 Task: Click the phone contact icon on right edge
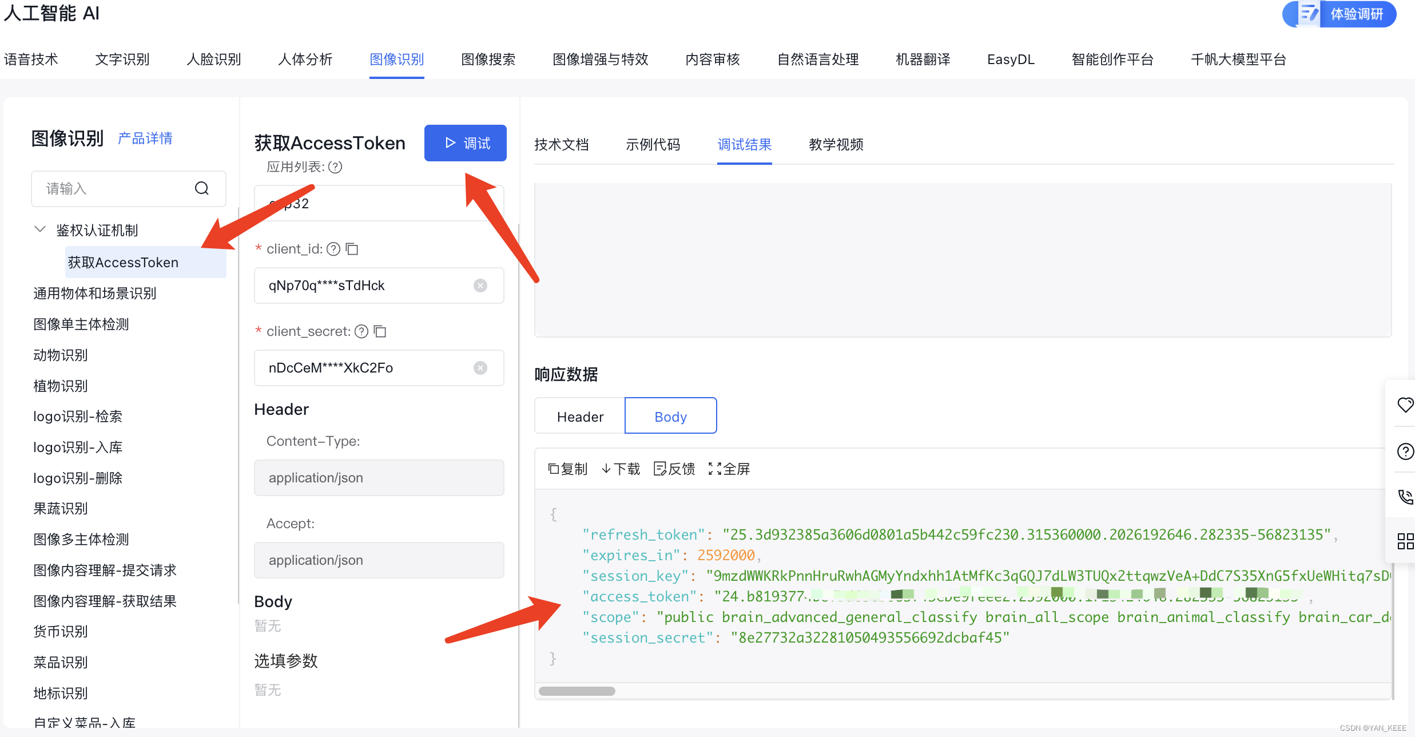(1405, 496)
